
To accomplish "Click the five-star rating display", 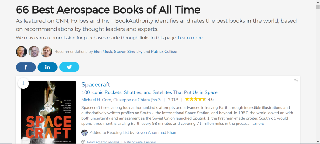I will pos(195,99).
